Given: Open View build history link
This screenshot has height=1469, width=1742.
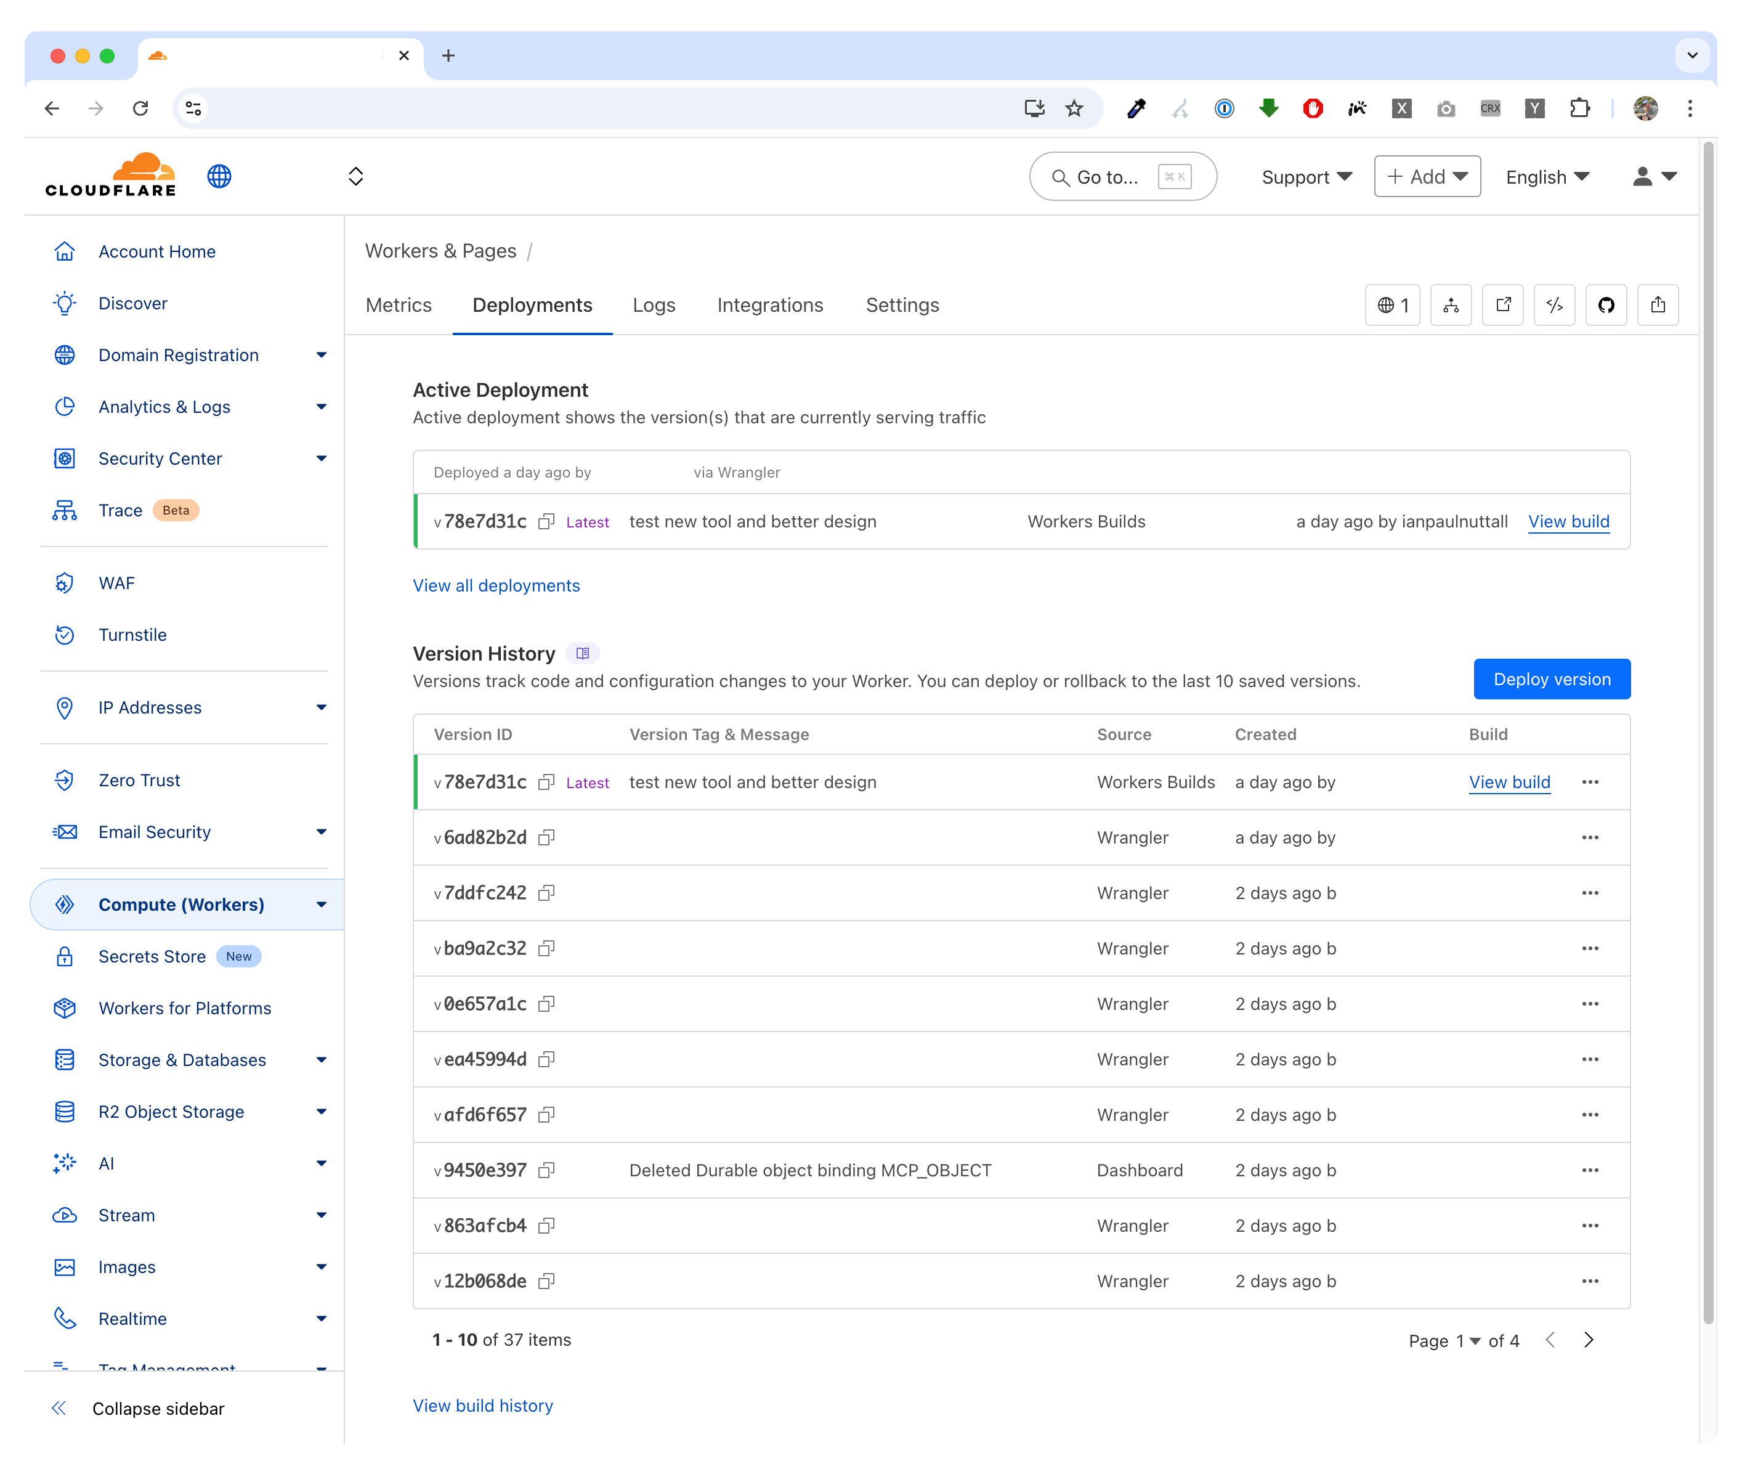Looking at the screenshot, I should [483, 1405].
